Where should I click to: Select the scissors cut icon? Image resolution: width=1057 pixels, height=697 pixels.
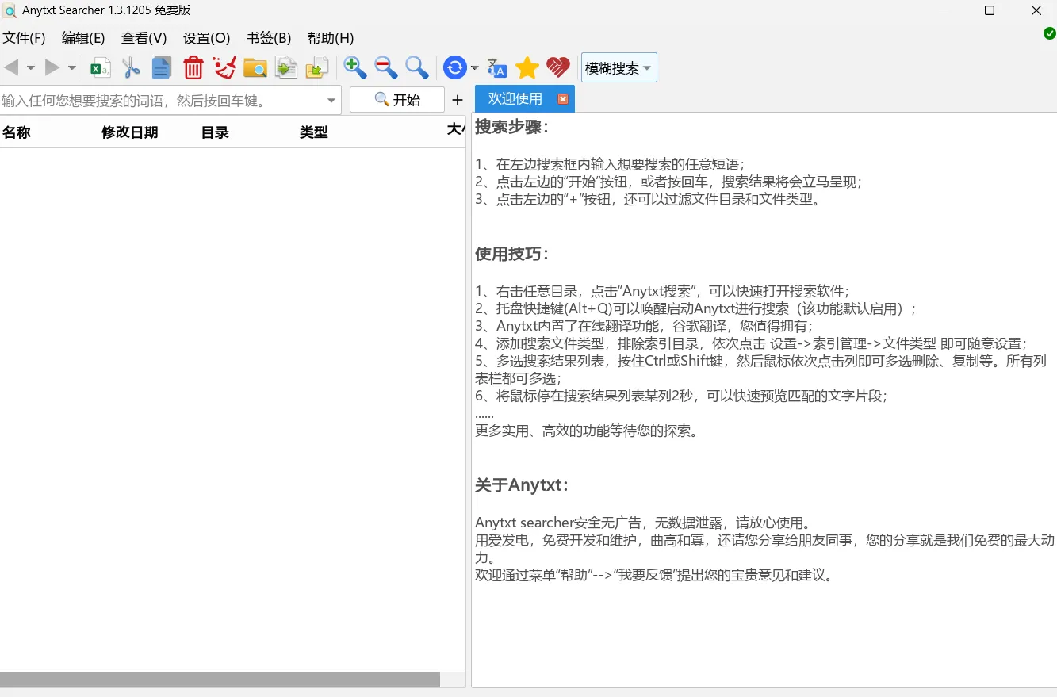[130, 67]
